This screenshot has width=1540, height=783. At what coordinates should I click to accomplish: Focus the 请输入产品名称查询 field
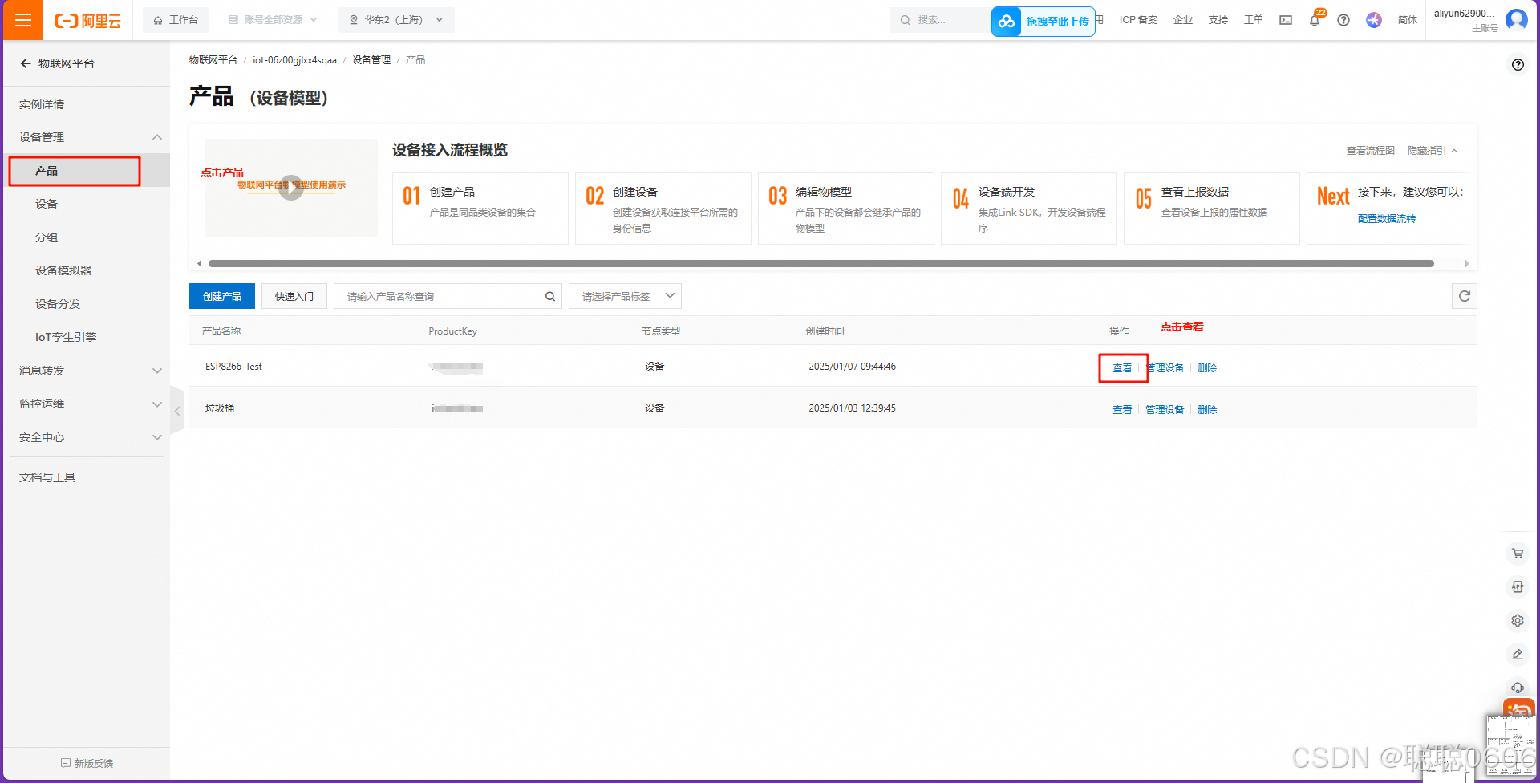[437, 296]
